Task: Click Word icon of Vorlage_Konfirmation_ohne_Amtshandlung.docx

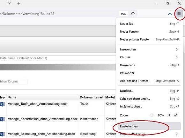Action: click(3, 119)
